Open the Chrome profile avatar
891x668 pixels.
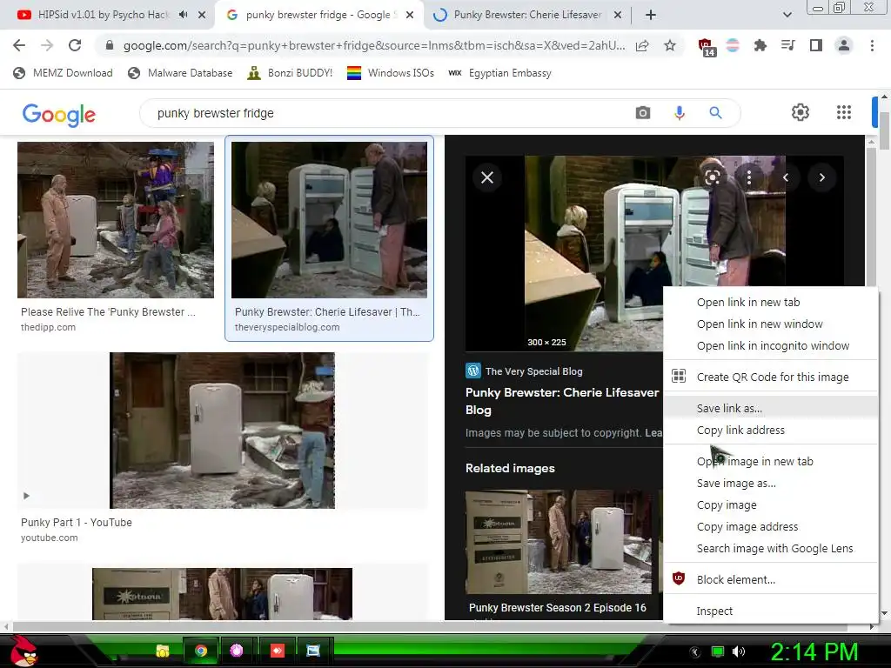click(x=844, y=45)
